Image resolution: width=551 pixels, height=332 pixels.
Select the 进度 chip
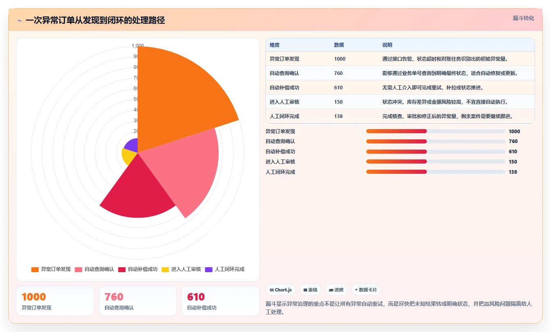336,290
